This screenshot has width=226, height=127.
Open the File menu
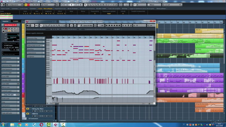[6, 1]
